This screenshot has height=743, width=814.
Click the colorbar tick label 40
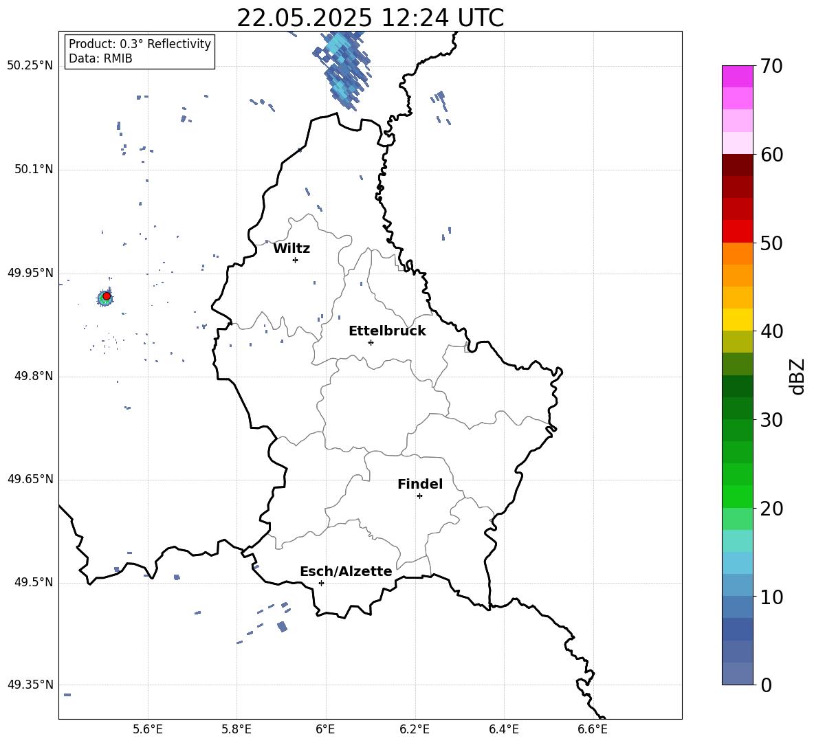771,331
